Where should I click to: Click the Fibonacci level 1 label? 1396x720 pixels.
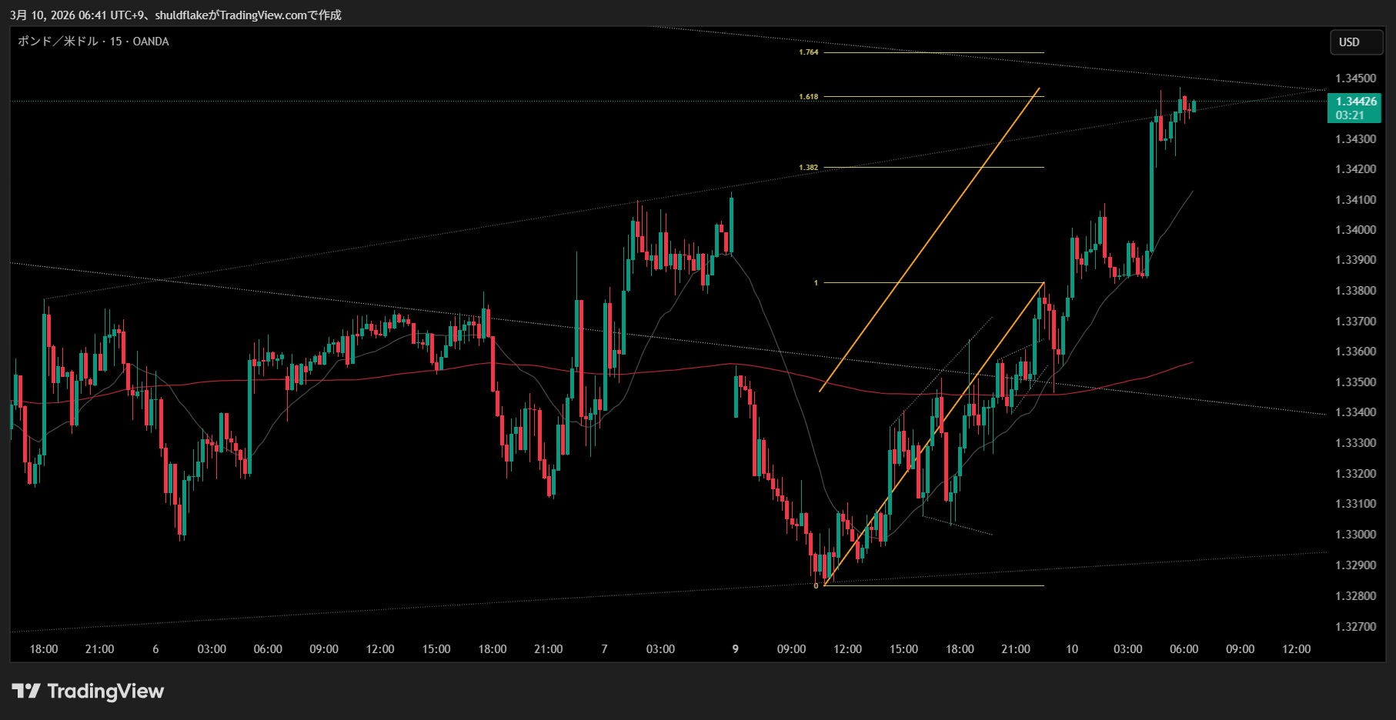click(x=816, y=283)
